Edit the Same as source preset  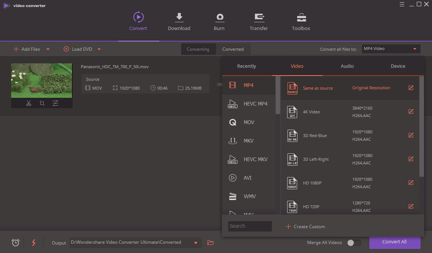pos(411,88)
